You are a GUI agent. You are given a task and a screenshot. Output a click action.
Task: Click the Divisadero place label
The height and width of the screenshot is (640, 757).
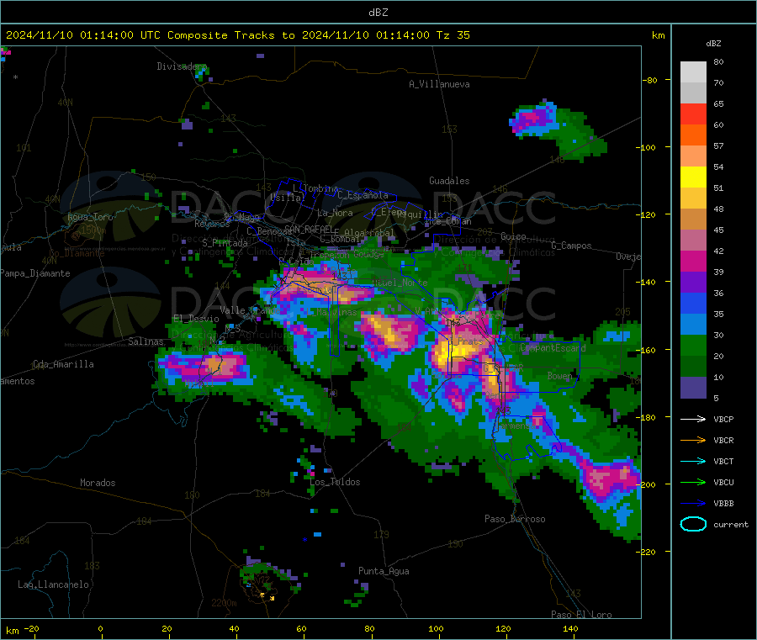tap(182, 66)
